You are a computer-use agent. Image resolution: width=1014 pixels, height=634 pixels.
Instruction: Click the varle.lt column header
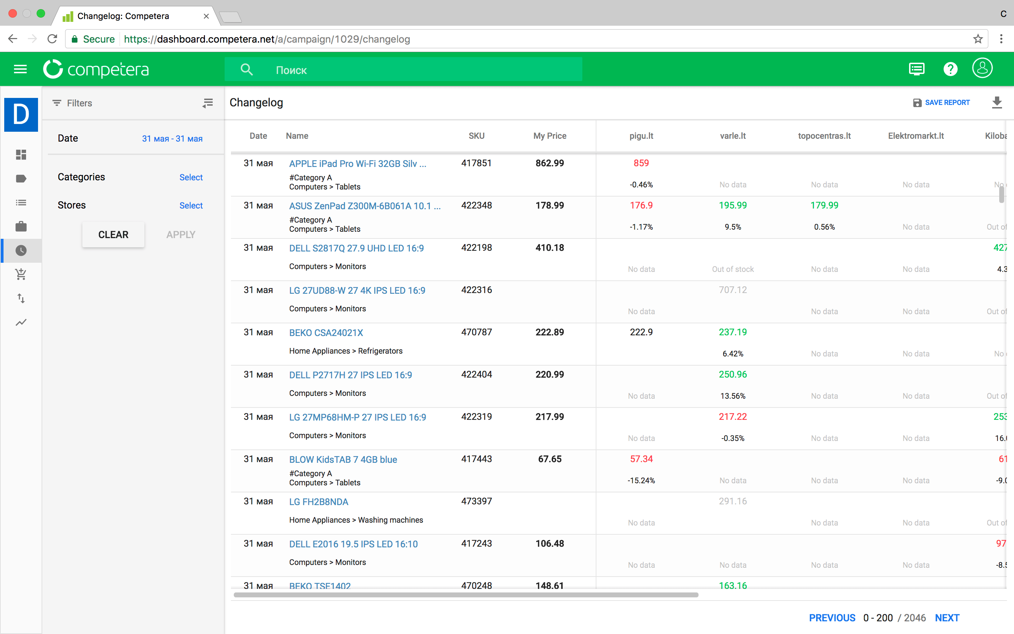point(733,136)
